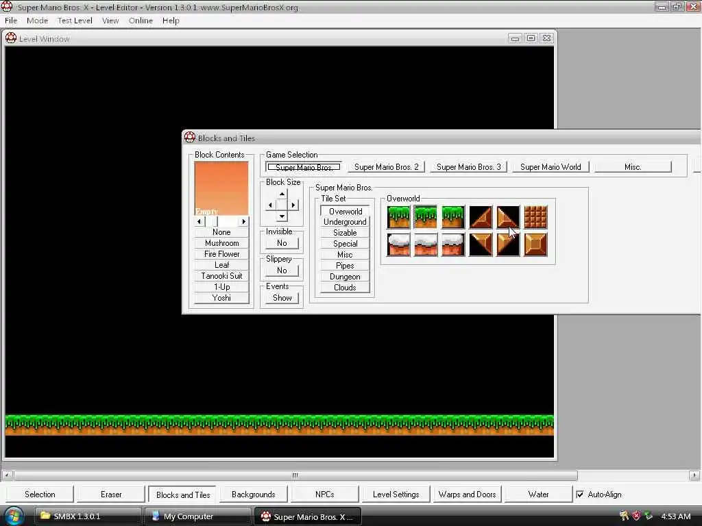The image size is (702, 526).
Task: Choose the brown brick grid tile
Action: pyautogui.click(x=535, y=217)
